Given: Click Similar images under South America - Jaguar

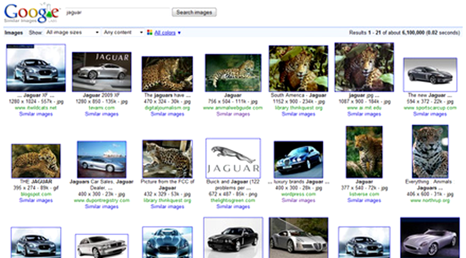Looking at the screenshot, I should (x=298, y=114).
